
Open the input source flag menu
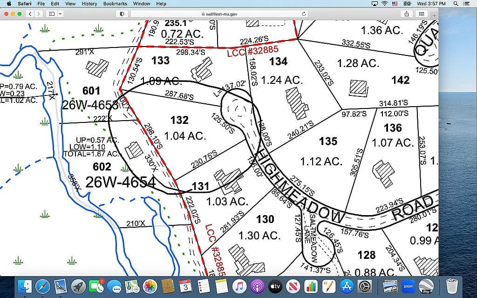[395, 4]
